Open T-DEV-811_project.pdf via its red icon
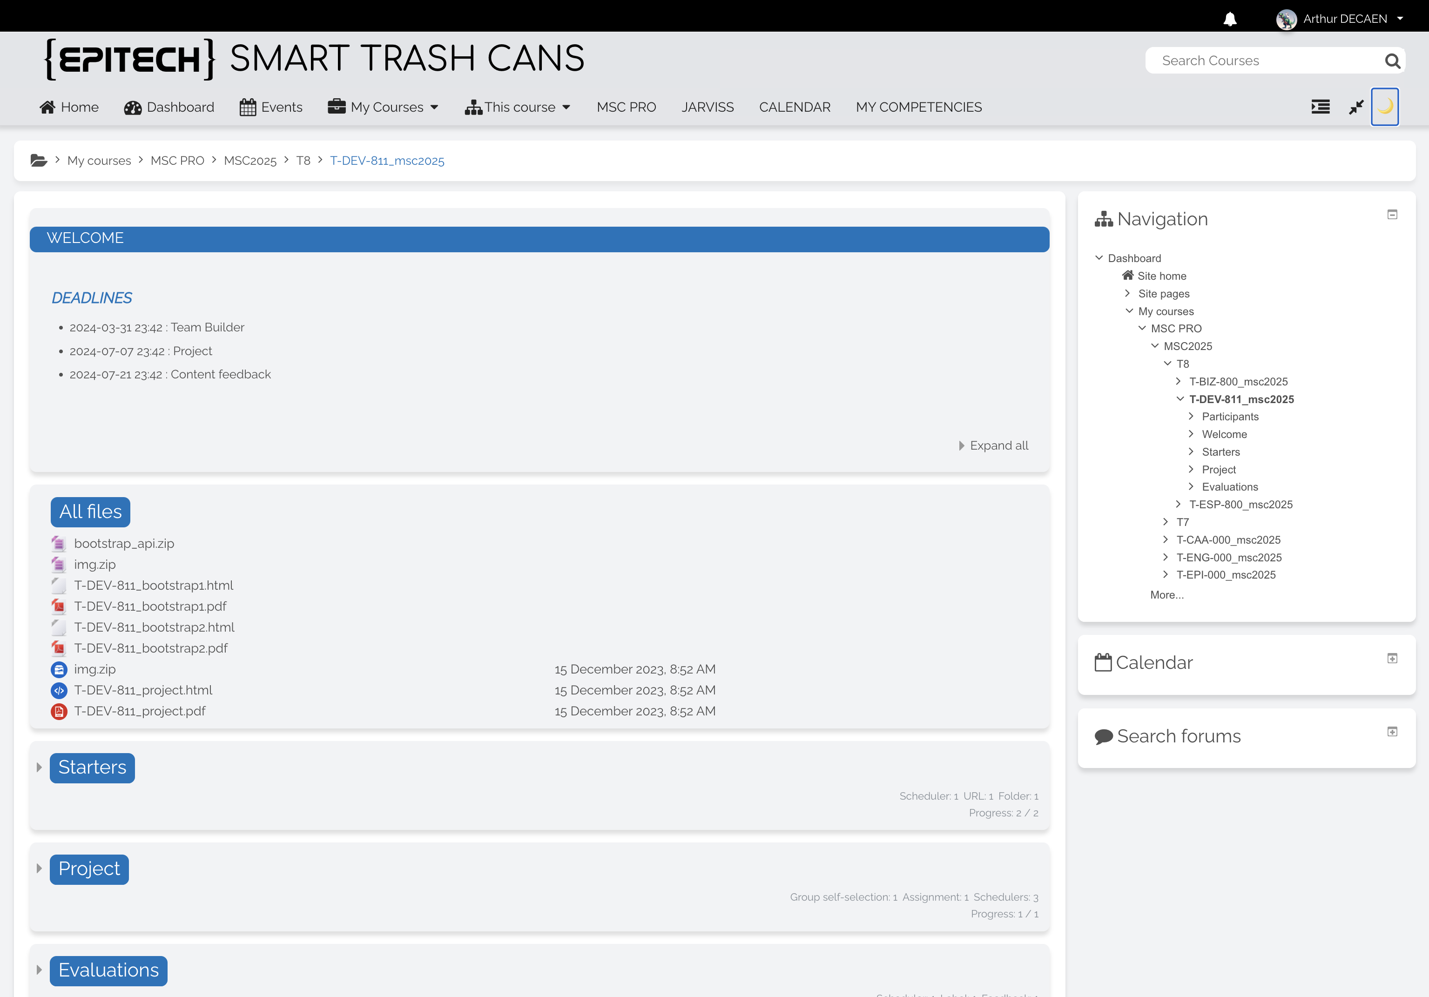 (x=59, y=711)
